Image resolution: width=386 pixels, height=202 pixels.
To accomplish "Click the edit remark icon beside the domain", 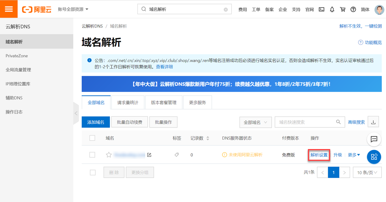I will 149,155.
